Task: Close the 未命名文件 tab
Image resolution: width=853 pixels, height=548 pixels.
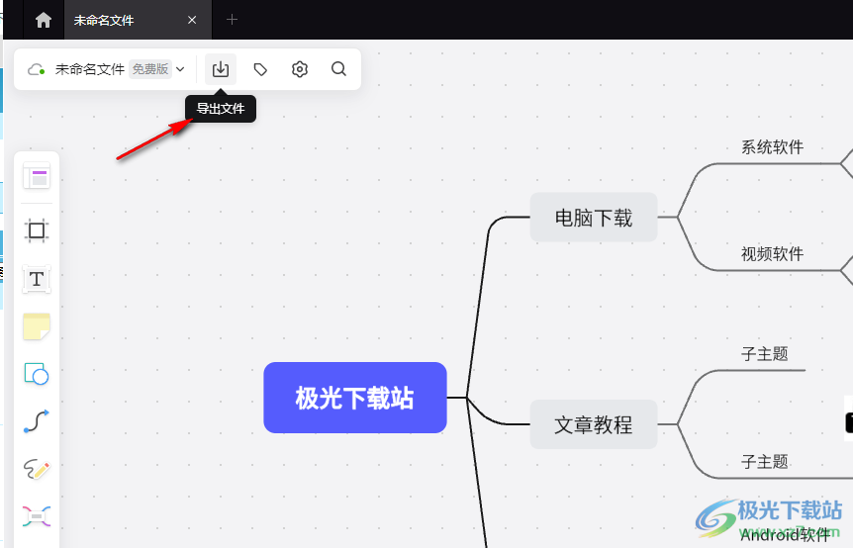Action: [192, 20]
